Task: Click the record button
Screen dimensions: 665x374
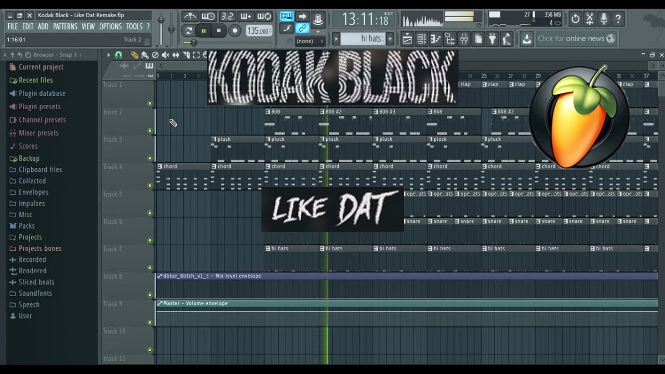Action: click(x=235, y=31)
